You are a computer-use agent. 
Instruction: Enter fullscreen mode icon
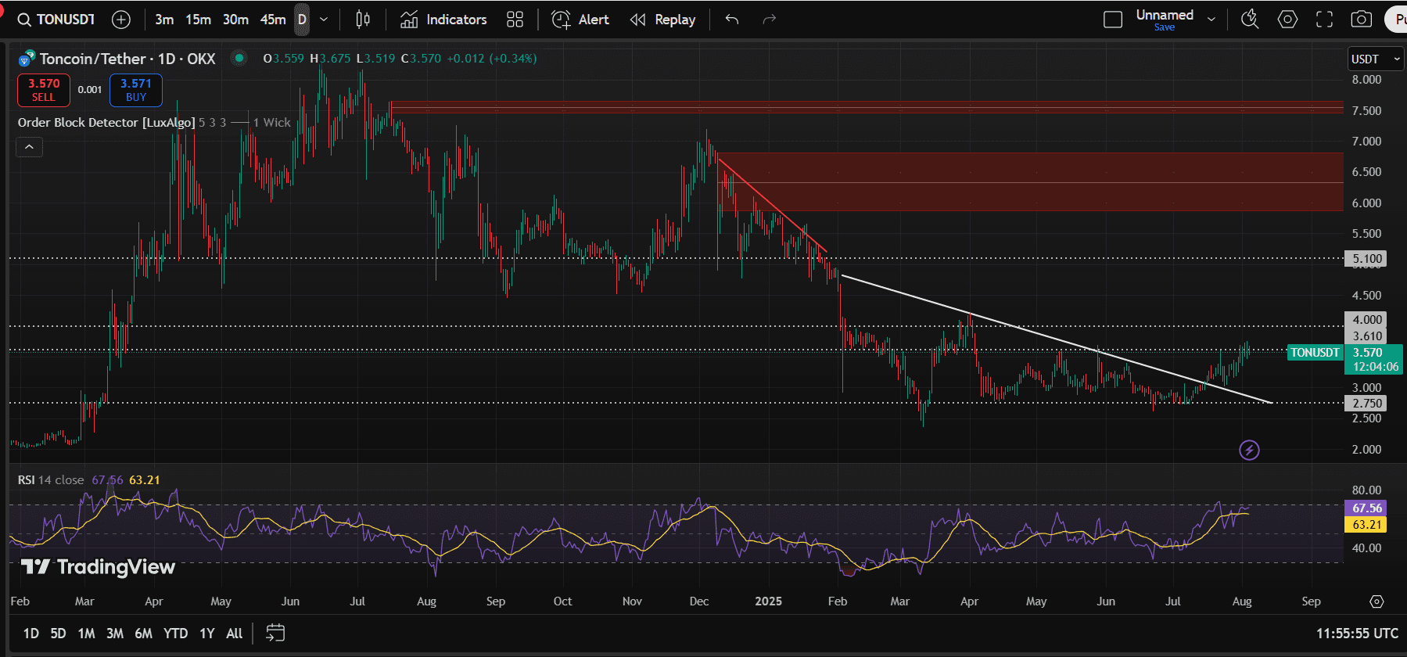click(x=1324, y=20)
